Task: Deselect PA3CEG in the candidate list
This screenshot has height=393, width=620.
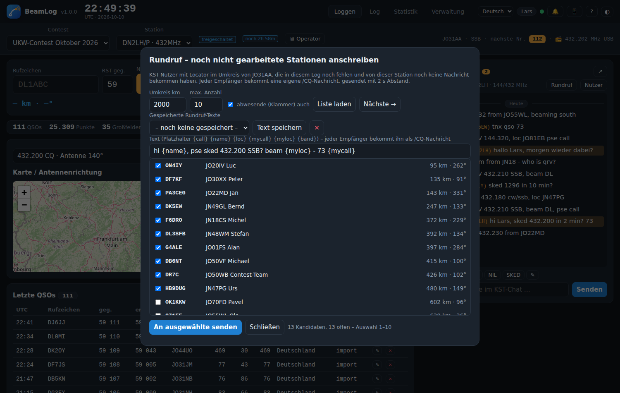Action: coord(158,193)
